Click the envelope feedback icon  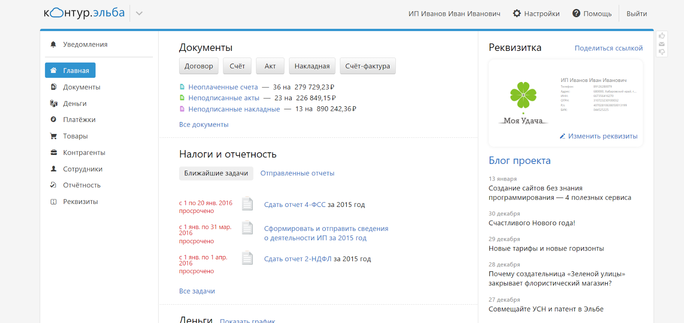(x=662, y=44)
